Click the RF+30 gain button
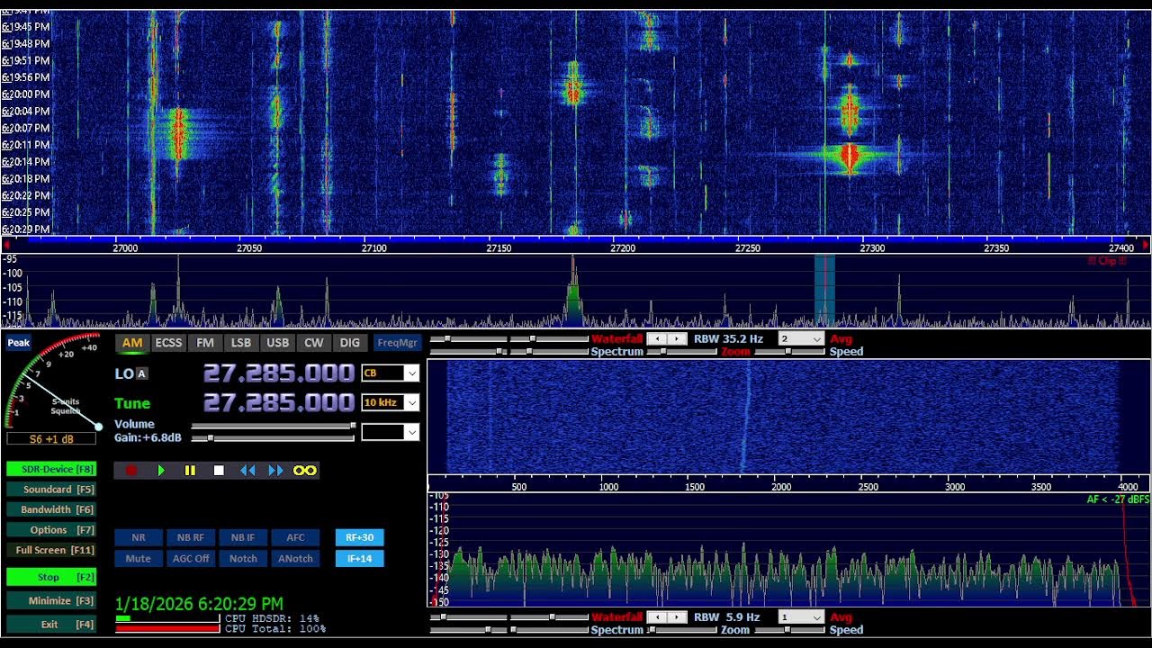The width and height of the screenshot is (1152, 648). pyautogui.click(x=359, y=537)
